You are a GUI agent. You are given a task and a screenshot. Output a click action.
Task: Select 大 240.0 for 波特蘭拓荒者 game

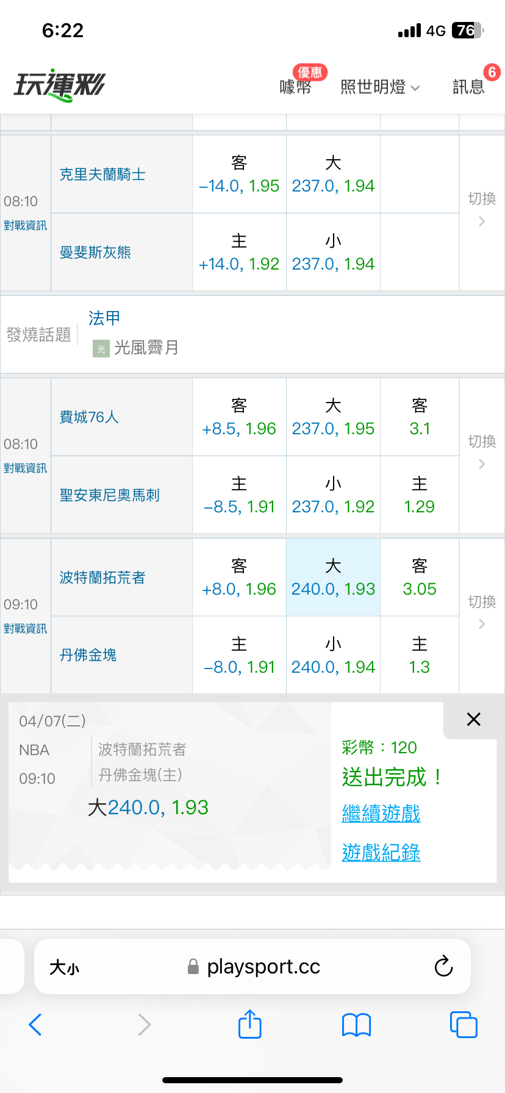[x=333, y=578]
